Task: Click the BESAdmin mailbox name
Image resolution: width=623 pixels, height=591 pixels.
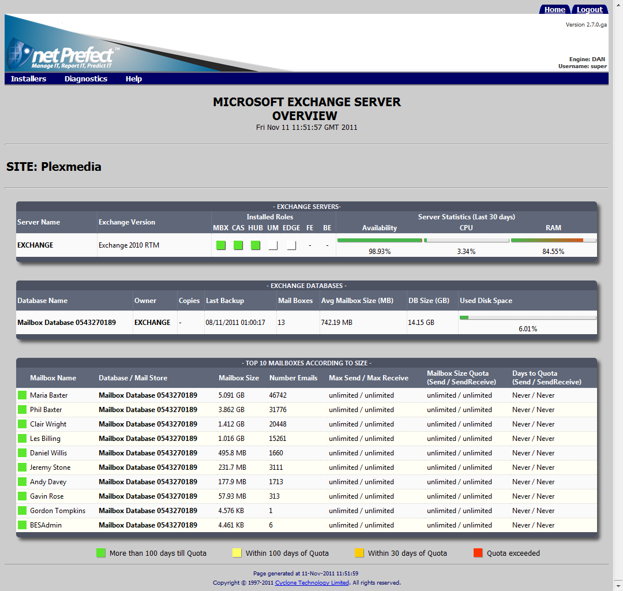Action: (46, 525)
